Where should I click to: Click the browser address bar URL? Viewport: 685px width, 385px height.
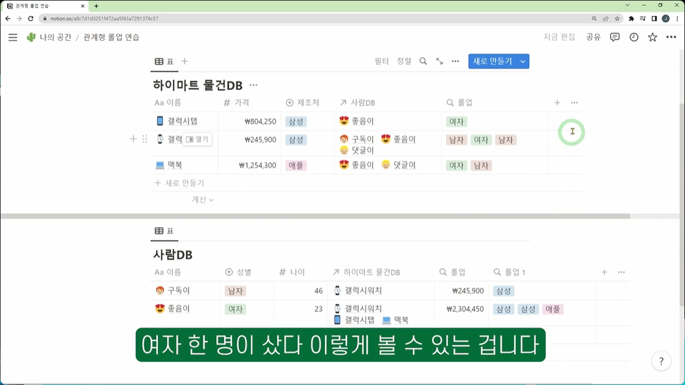(104, 19)
